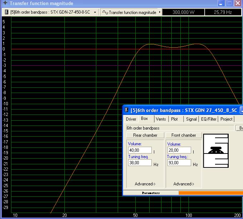This screenshot has height=219, width=243.
Task: Click the Transfer function magnitude window title icon
Action: 4,4
